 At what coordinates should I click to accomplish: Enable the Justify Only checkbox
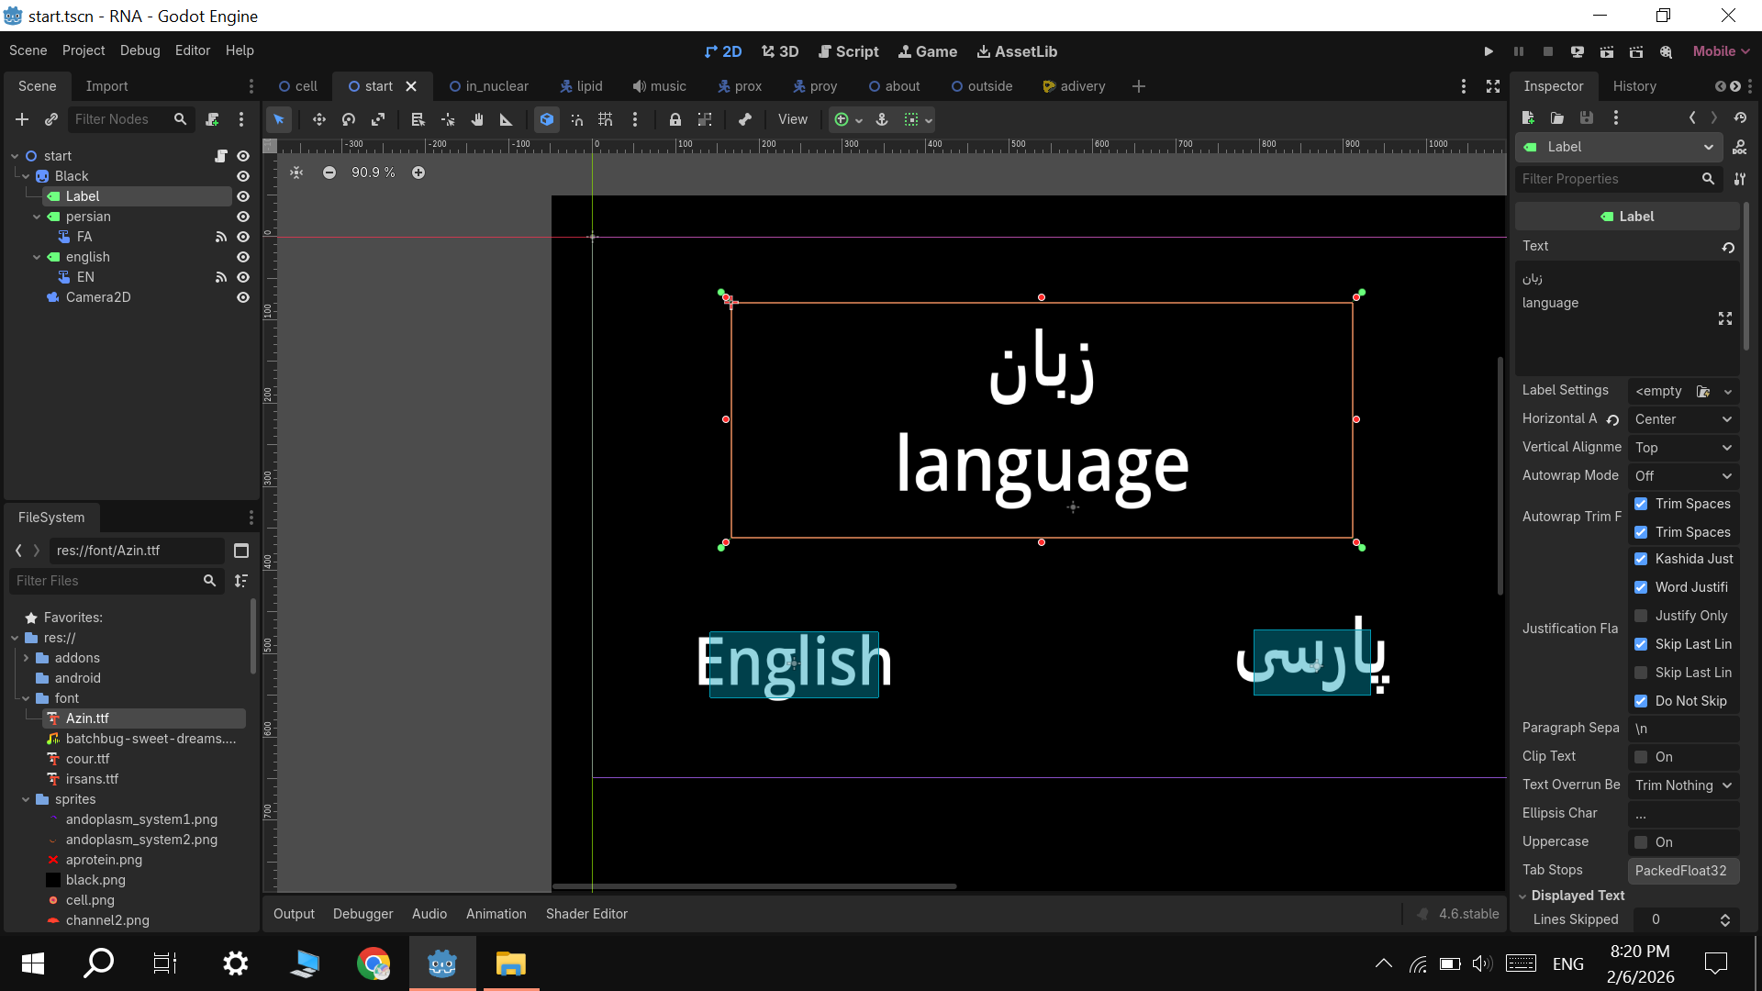coord(1641,616)
